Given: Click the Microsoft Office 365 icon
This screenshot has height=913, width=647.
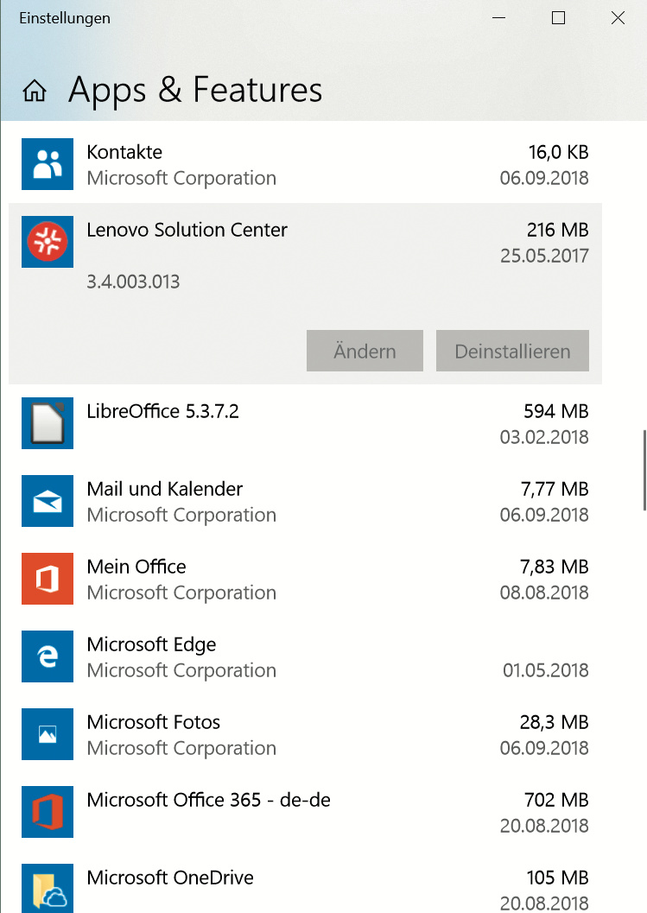Looking at the screenshot, I should (47, 812).
